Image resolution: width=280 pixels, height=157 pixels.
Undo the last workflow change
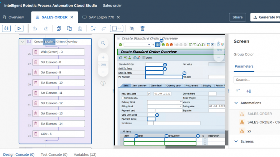pos(35,28)
